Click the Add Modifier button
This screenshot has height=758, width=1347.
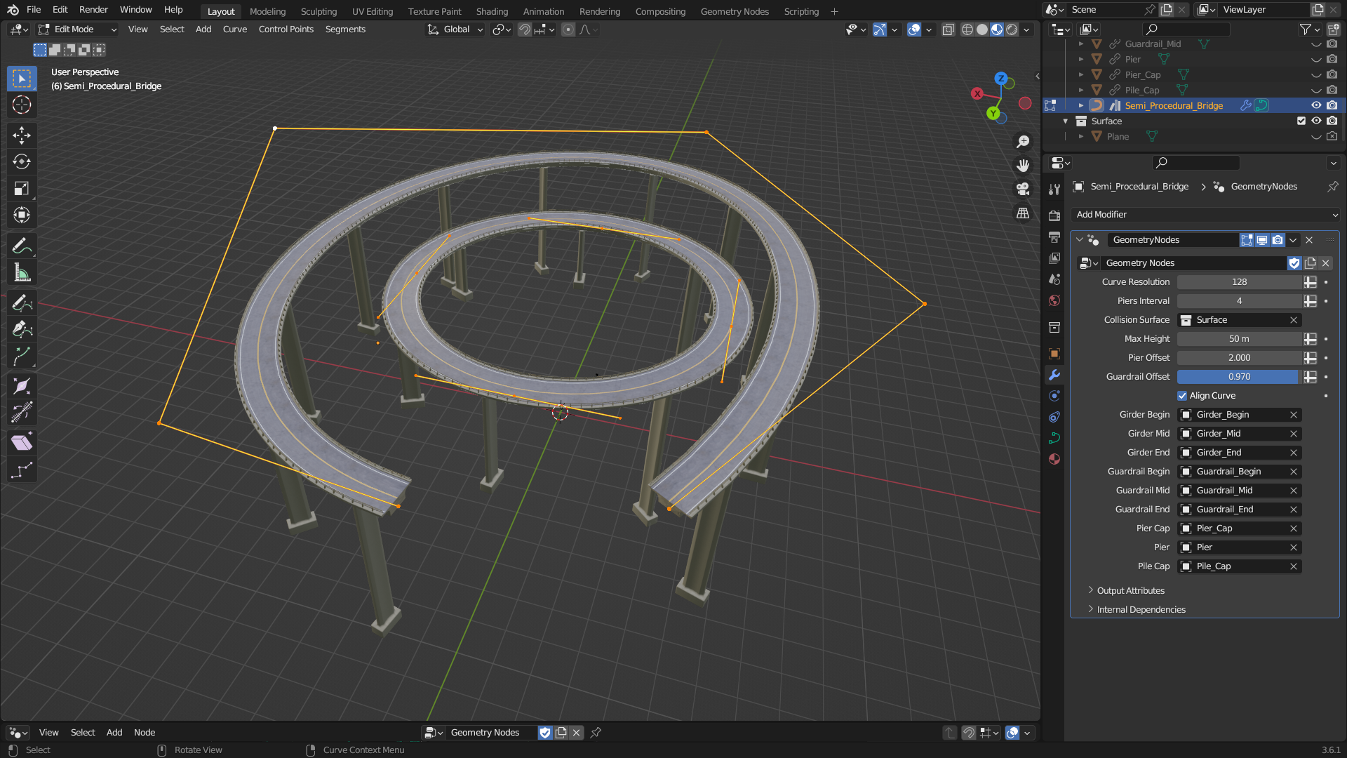(x=1204, y=214)
